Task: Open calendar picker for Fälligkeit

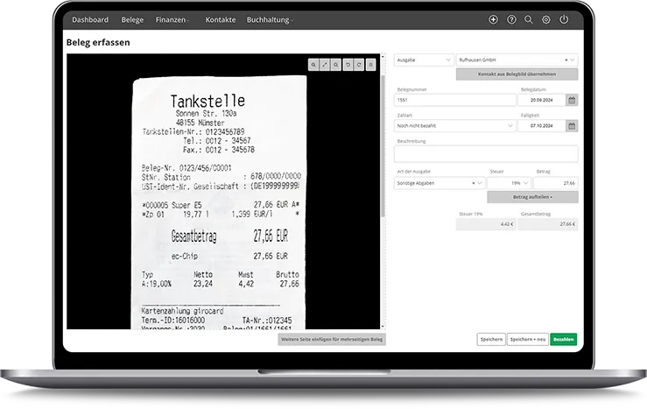Action: coord(572,125)
